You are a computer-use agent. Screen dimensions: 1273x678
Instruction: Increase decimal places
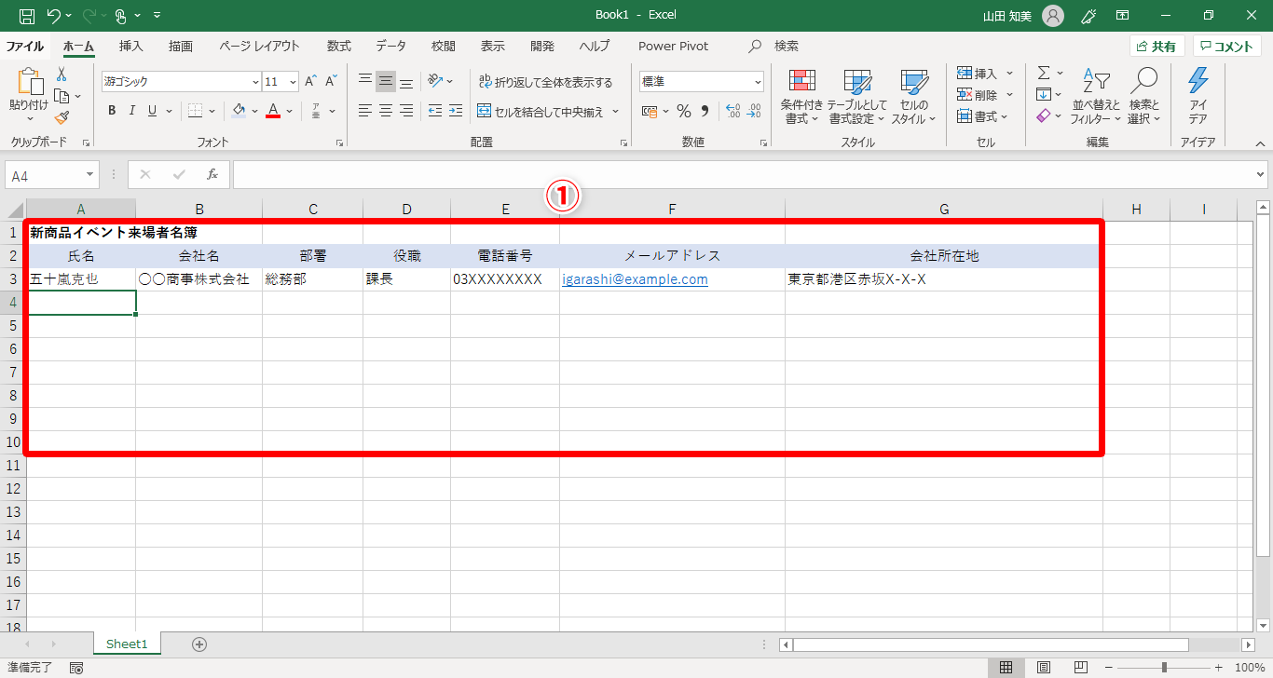tap(732, 112)
